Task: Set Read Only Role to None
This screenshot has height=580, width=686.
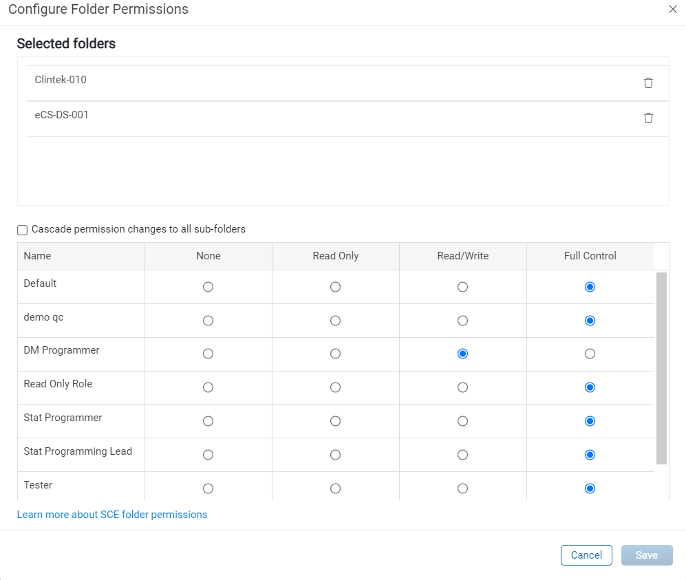Action: (x=208, y=387)
